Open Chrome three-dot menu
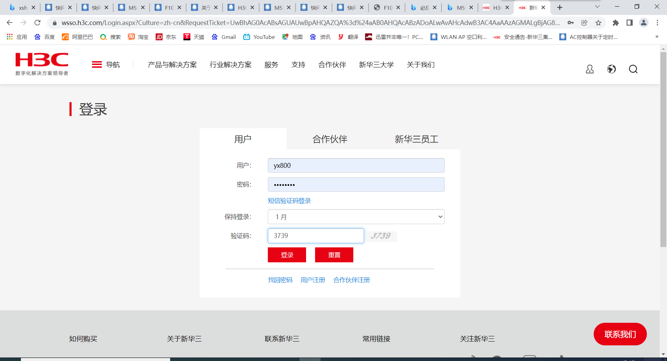Image resolution: width=667 pixels, height=361 pixels. click(x=657, y=23)
